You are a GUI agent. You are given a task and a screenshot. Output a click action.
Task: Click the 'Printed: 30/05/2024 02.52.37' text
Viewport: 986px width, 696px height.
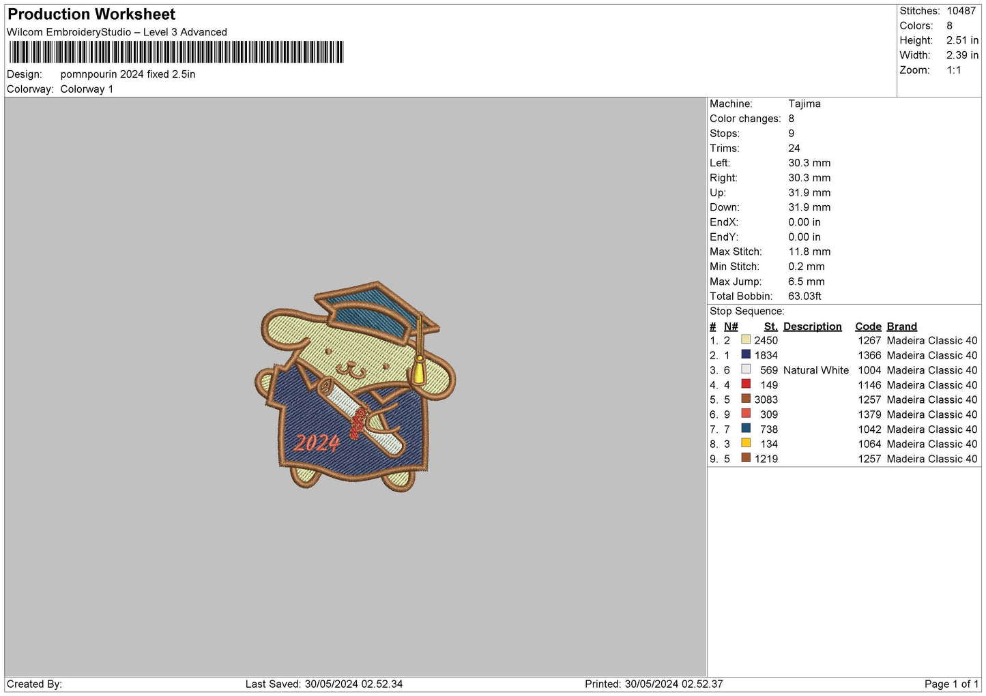tap(654, 684)
